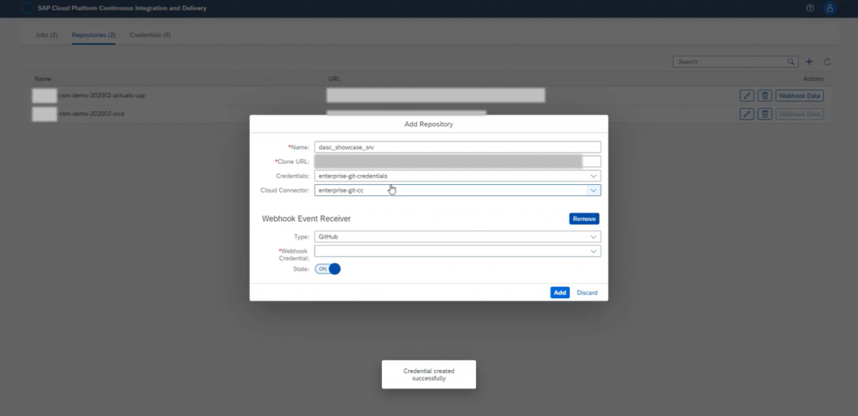
Task: Discard the Add Repository dialog
Action: (x=587, y=292)
